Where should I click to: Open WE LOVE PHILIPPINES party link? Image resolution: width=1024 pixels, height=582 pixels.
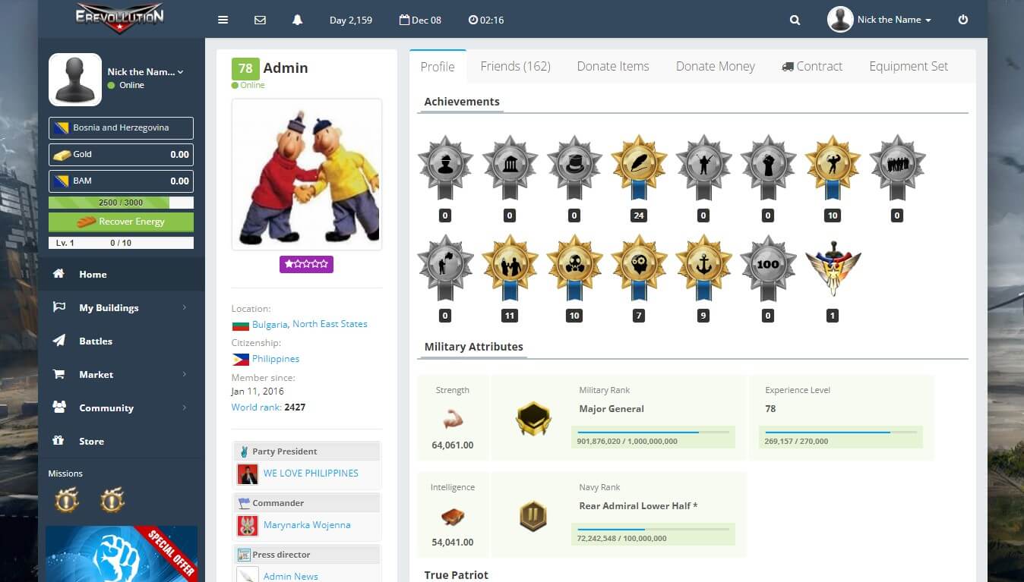[x=311, y=473]
